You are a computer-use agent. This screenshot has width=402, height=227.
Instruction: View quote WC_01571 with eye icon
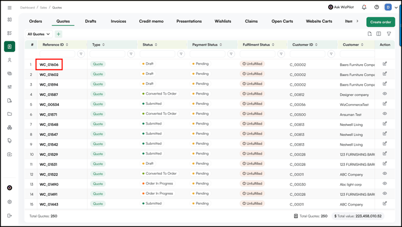pyautogui.click(x=385, y=114)
